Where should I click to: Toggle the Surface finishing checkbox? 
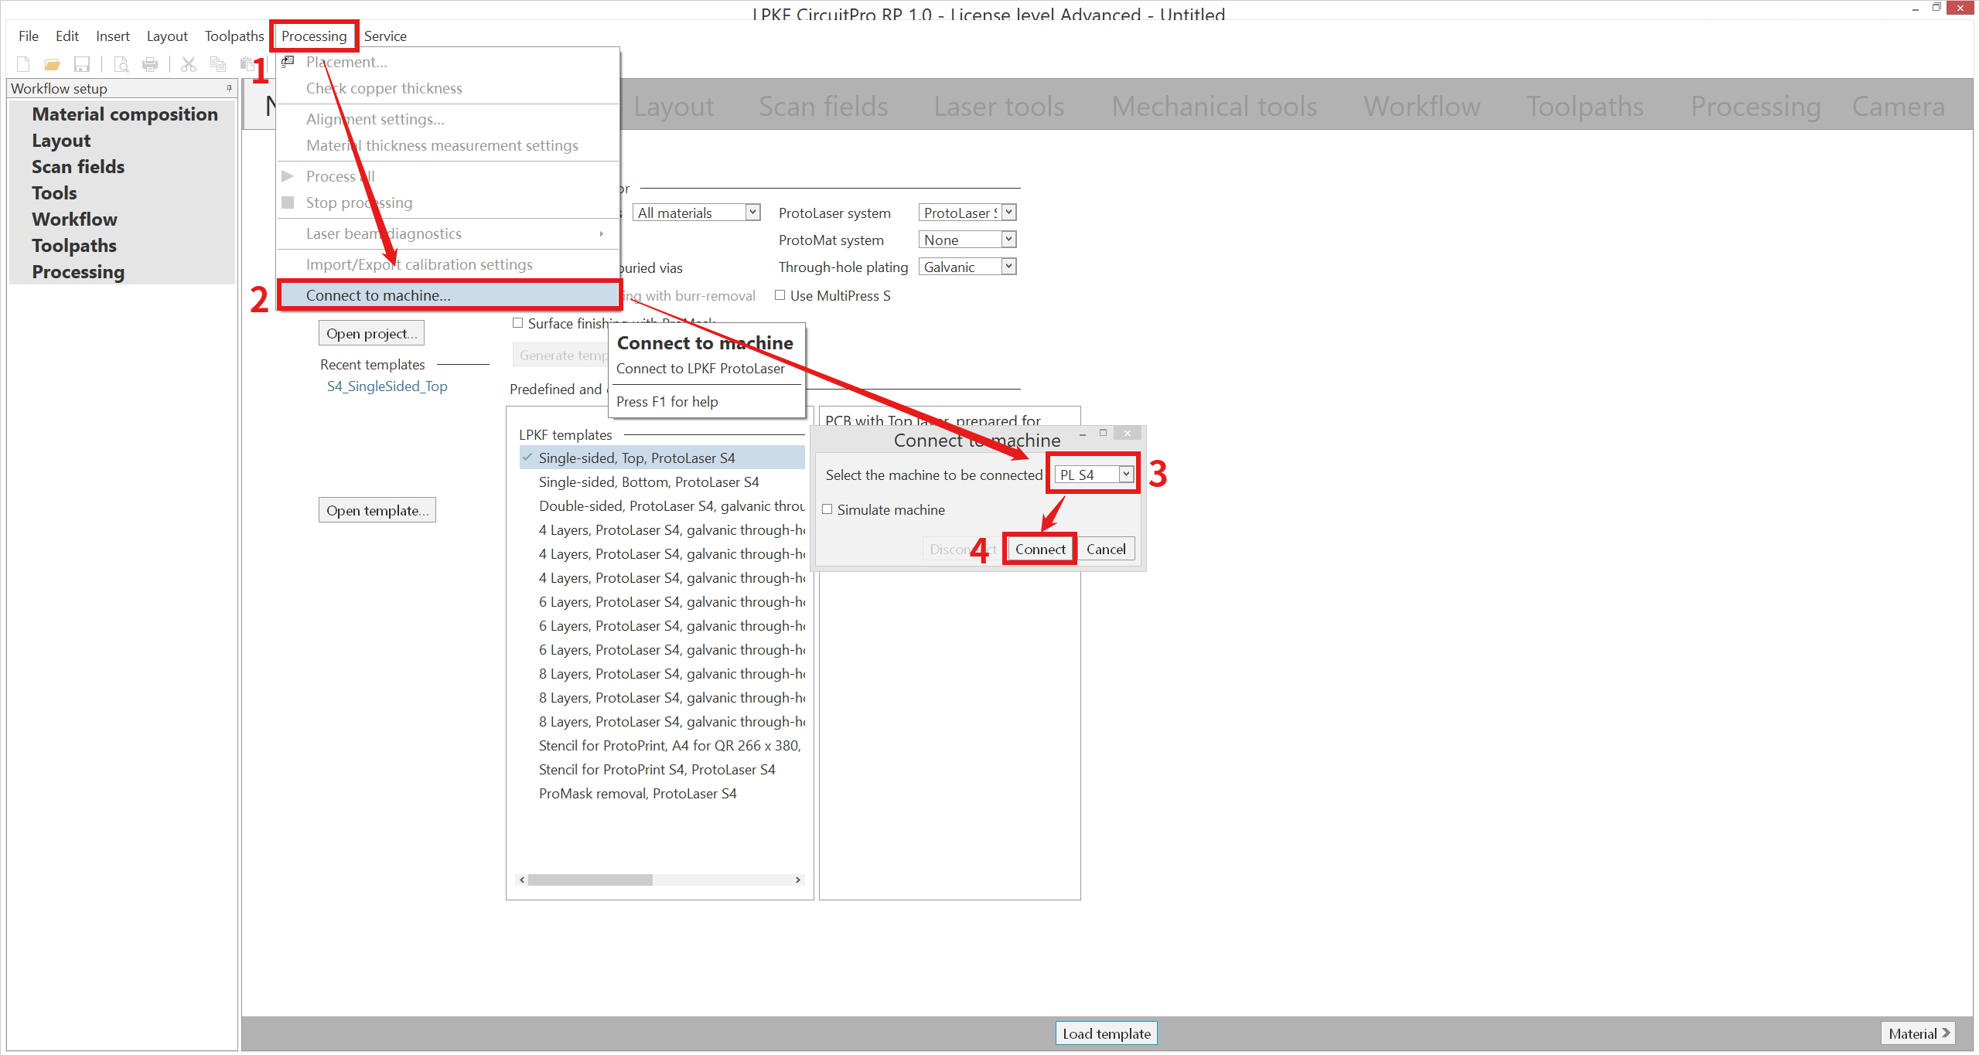(x=517, y=323)
